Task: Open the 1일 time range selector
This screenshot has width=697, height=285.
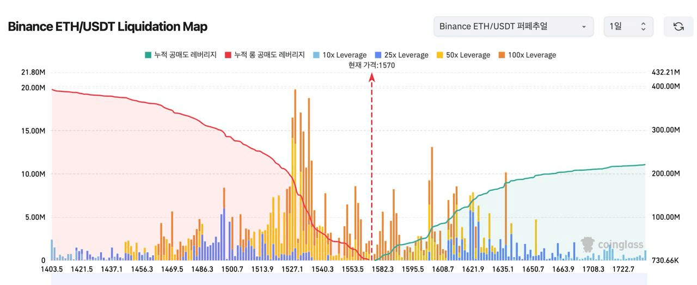Action: [628, 27]
